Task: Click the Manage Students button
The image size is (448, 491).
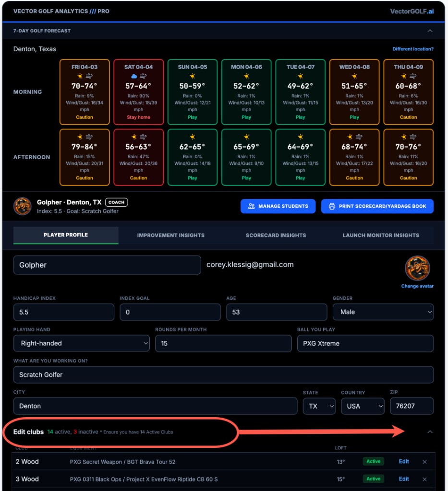Action: pos(278,206)
